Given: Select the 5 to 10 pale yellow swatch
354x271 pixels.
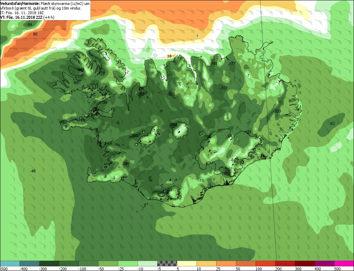Looking at the screenshot, I should point(187,264).
